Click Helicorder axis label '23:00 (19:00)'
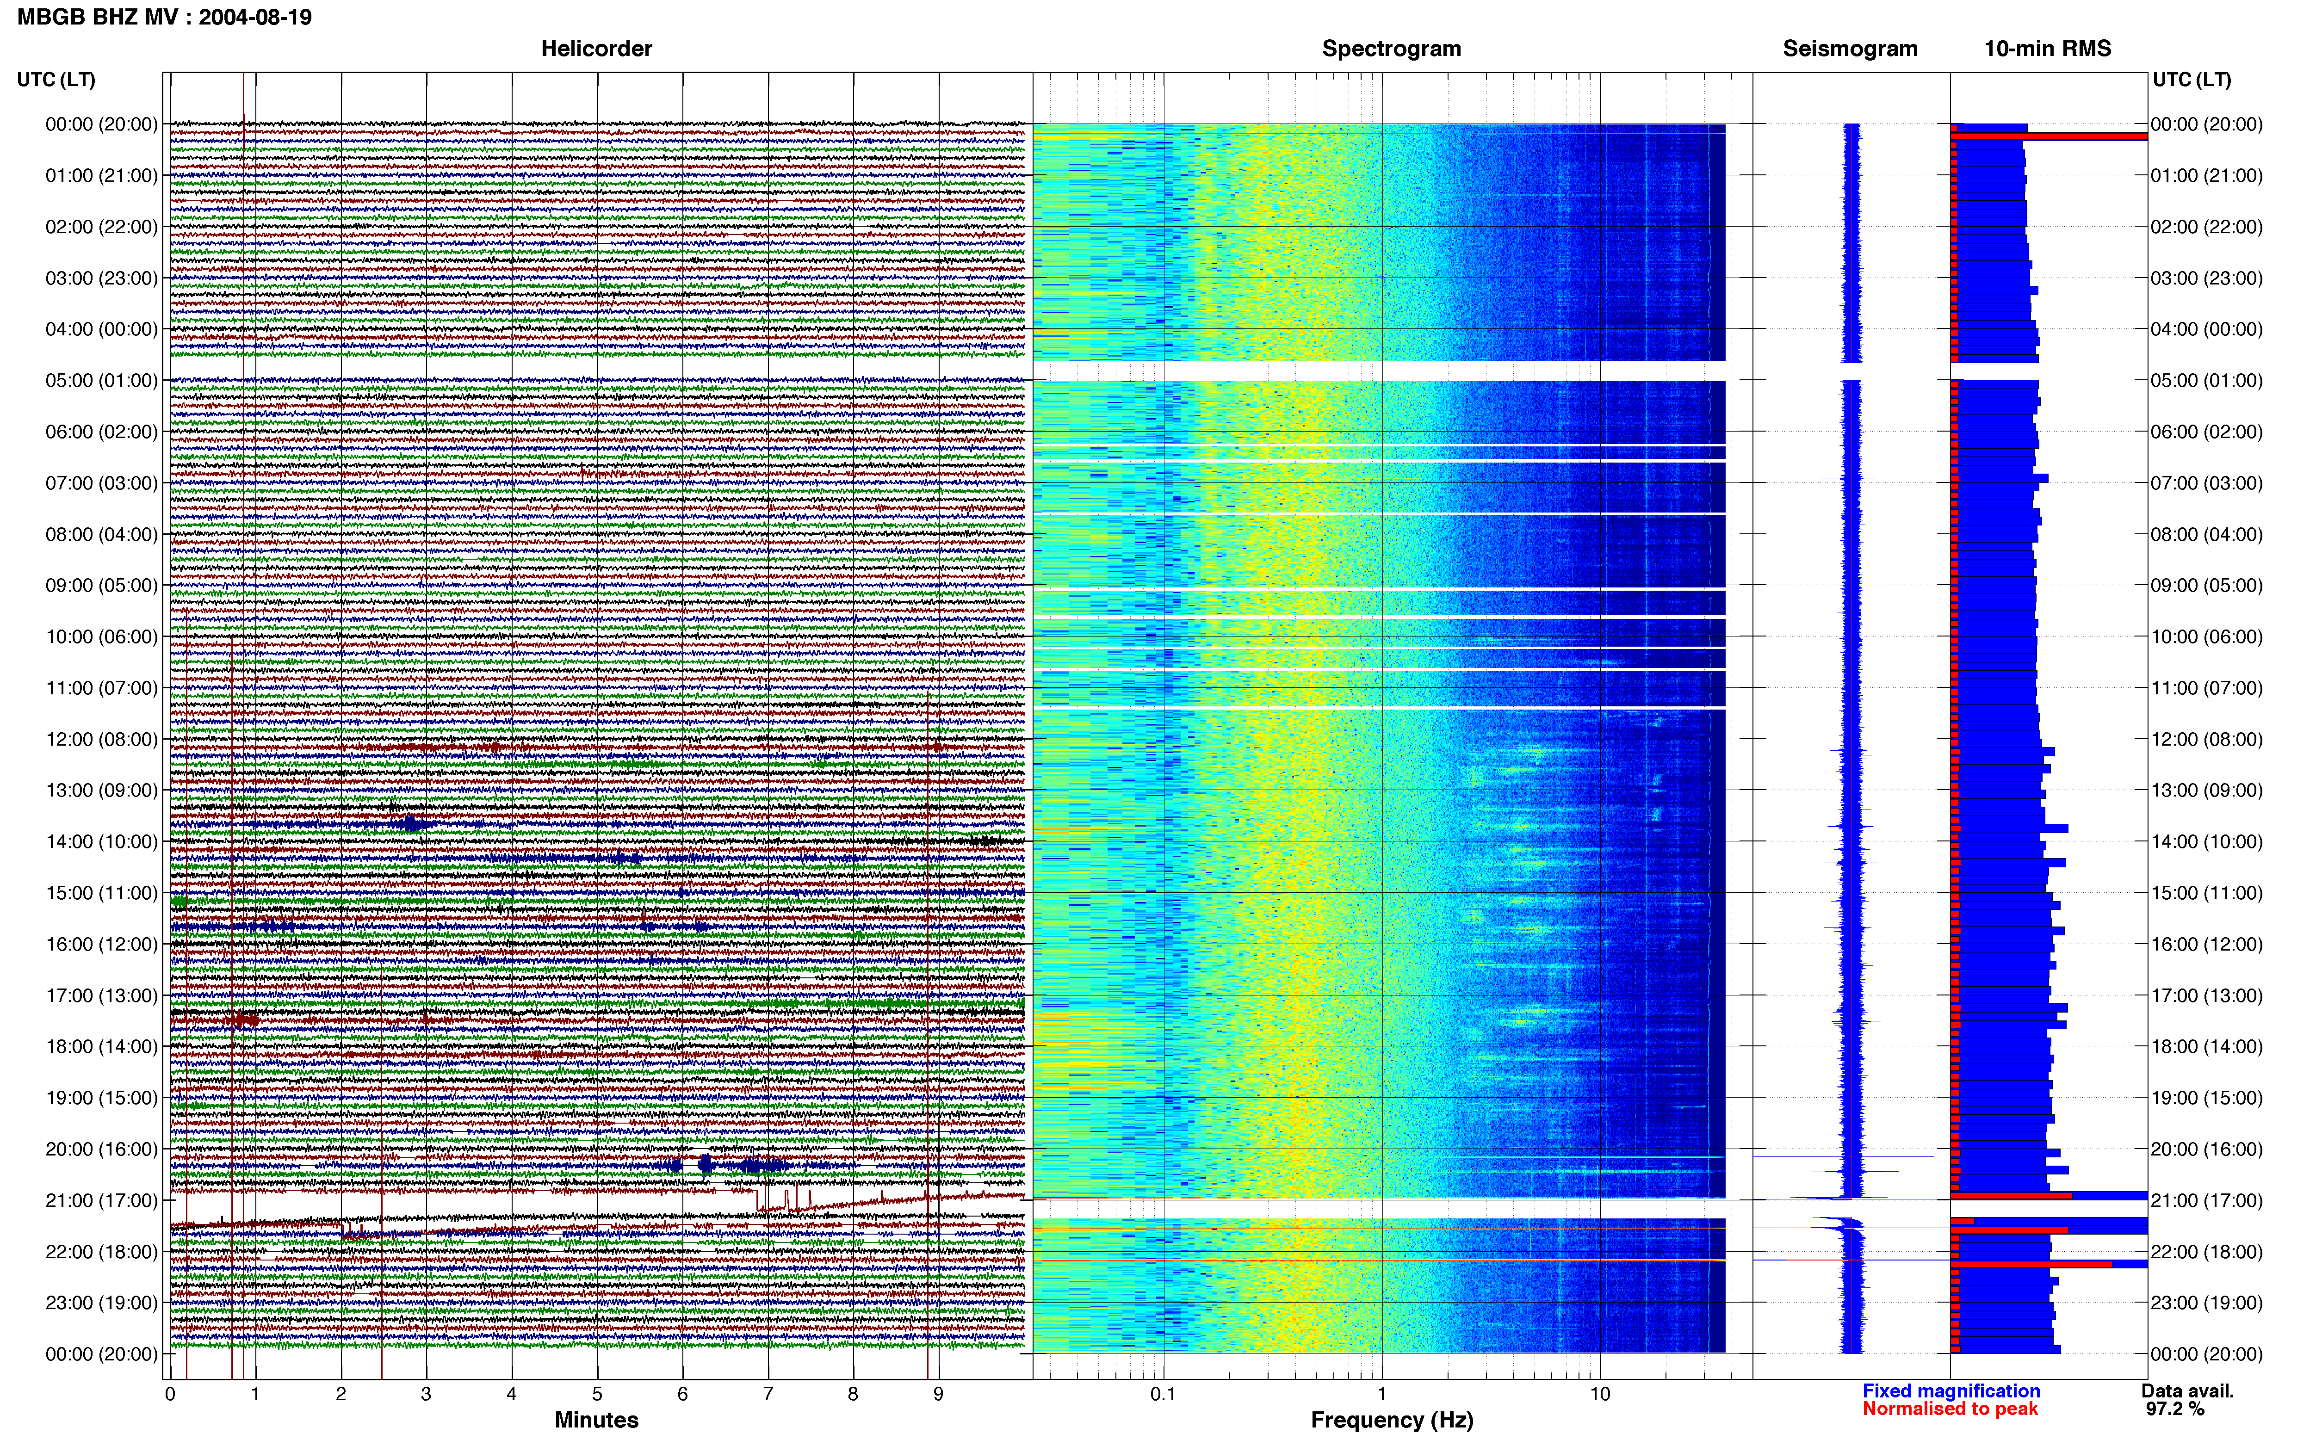The image size is (2322, 1452). (102, 1302)
